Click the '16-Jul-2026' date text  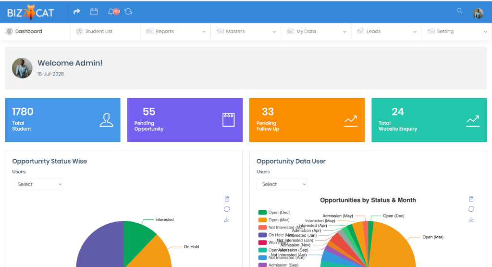50,74
